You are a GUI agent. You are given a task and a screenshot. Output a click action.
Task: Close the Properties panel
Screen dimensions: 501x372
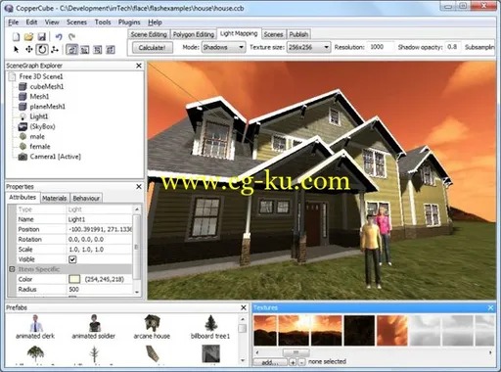[139, 187]
